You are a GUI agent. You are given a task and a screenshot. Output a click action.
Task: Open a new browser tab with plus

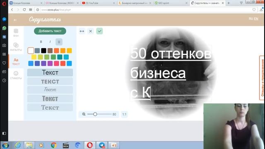[x=229, y=3]
